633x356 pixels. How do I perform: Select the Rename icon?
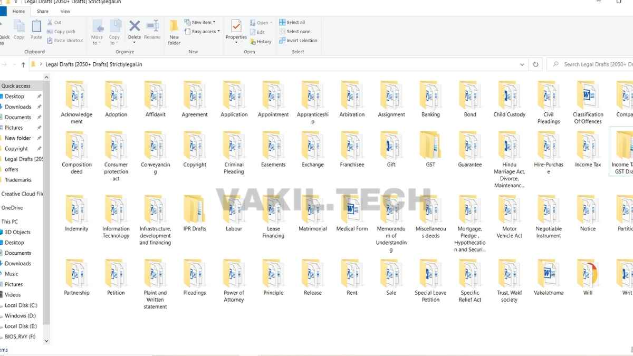point(152,29)
